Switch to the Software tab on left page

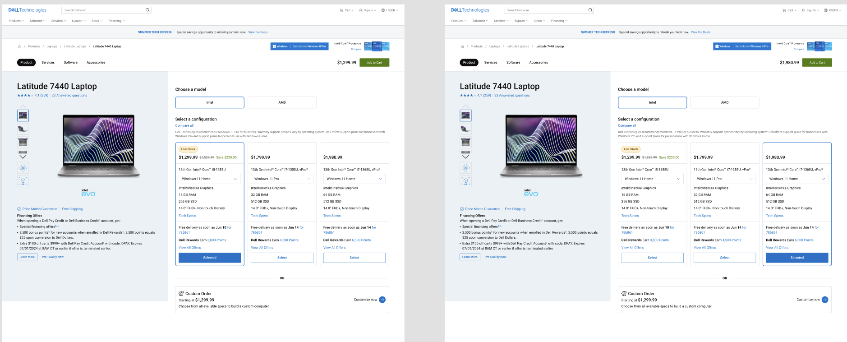click(x=70, y=62)
